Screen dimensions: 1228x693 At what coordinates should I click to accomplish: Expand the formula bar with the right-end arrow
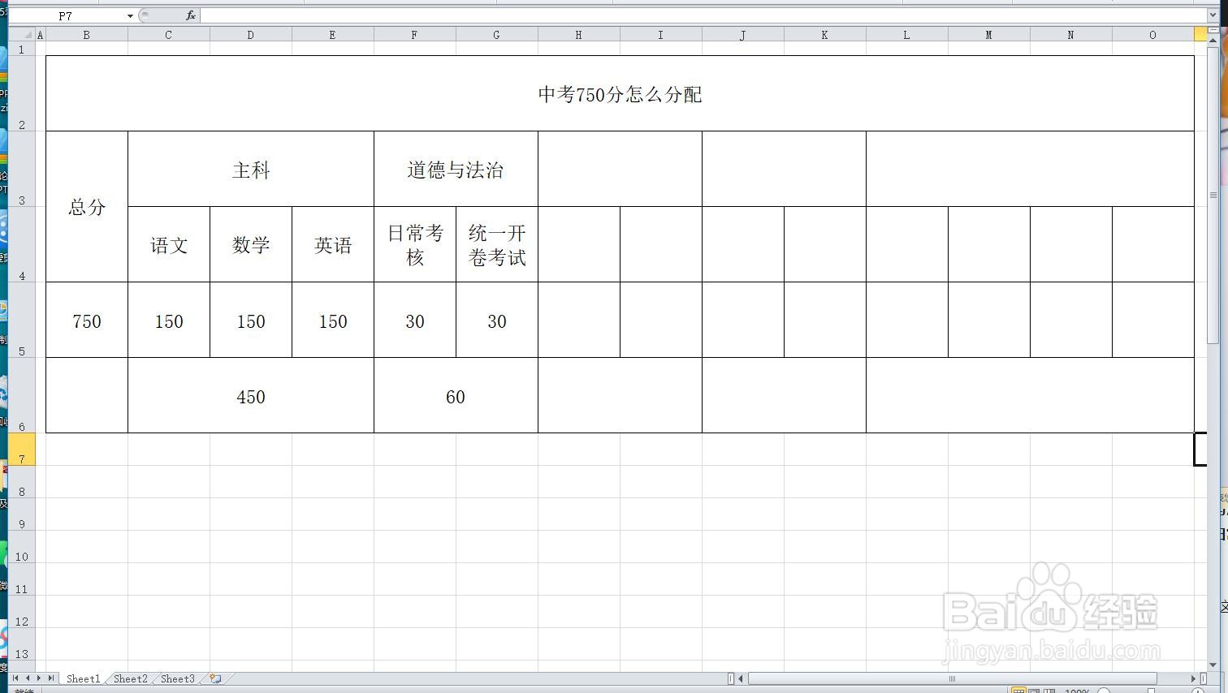[x=1213, y=15]
